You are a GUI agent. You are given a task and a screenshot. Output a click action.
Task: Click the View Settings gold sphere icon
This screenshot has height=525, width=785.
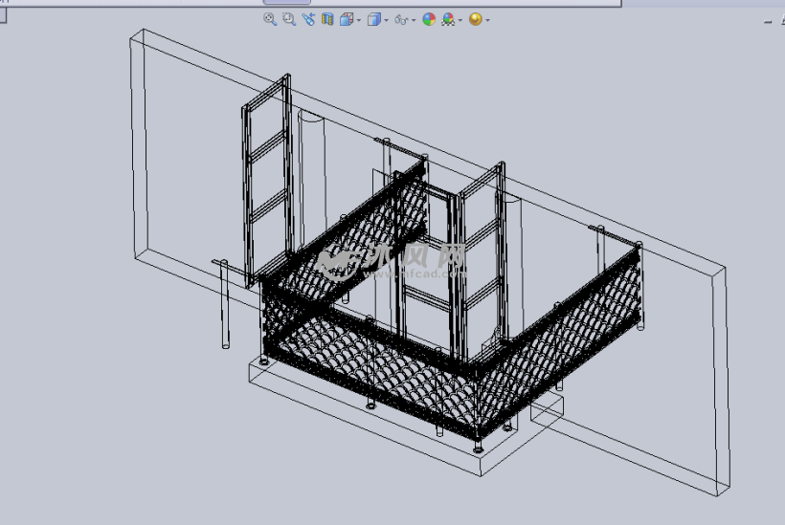pyautogui.click(x=475, y=19)
